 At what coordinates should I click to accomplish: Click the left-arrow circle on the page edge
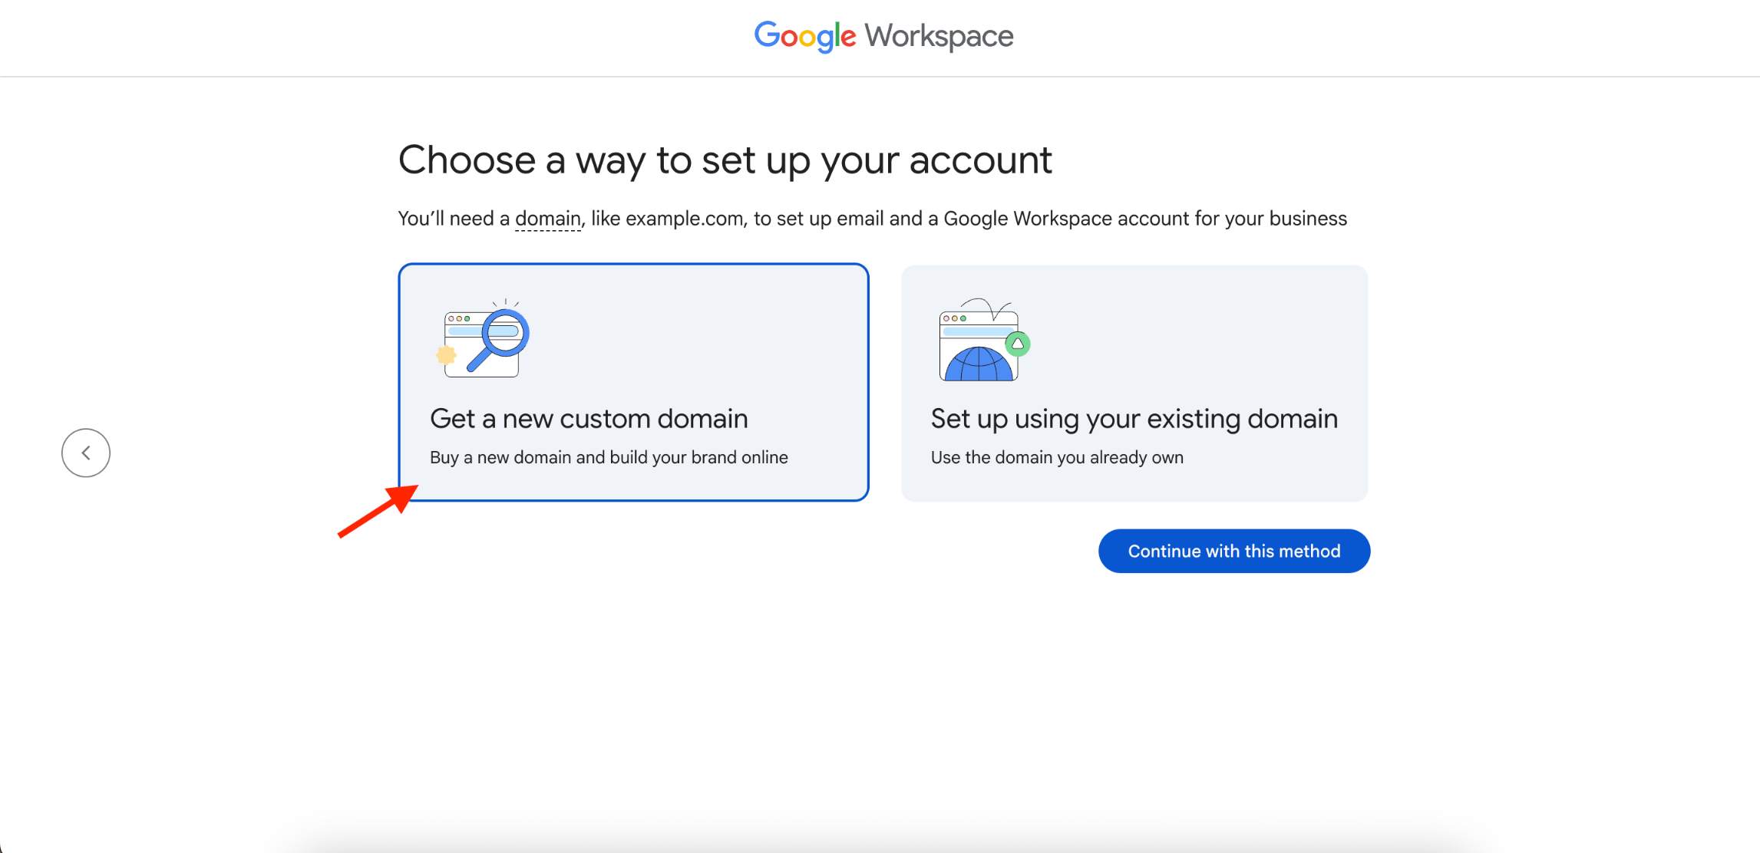click(85, 453)
